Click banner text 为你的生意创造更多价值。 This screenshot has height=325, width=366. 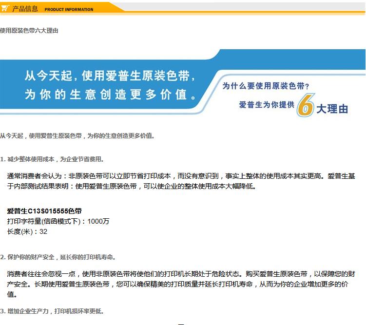click(111, 95)
